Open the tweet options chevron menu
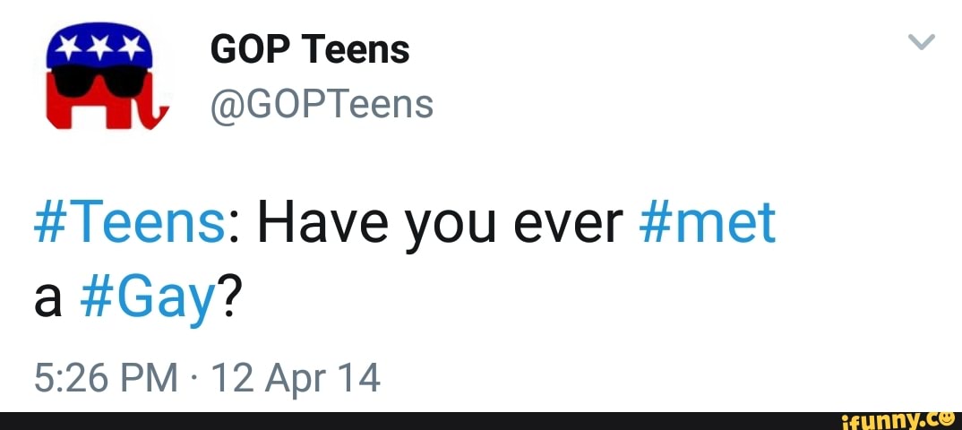This screenshot has width=962, height=430. click(x=921, y=43)
